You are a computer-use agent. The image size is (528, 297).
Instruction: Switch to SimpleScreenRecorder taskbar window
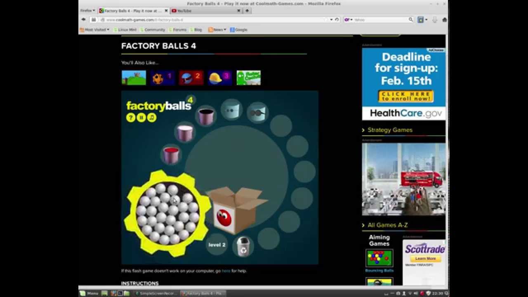click(156, 293)
